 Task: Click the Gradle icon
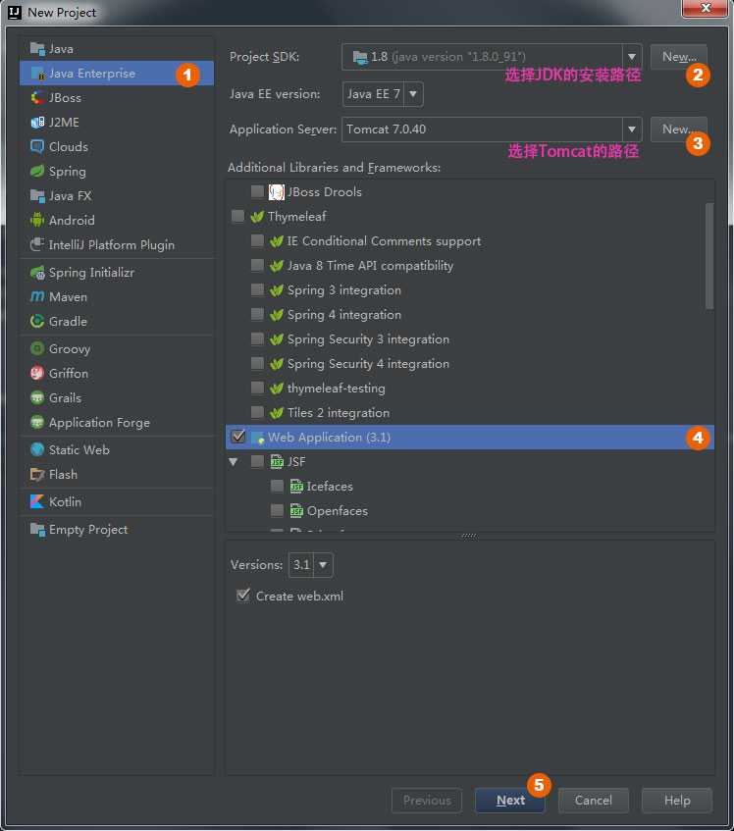(37, 321)
